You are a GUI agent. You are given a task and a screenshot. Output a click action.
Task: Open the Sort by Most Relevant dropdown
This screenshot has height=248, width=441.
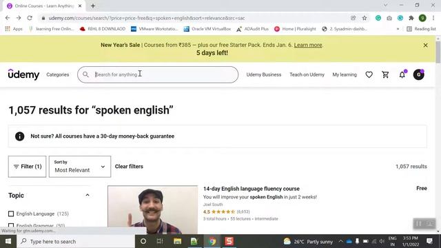80,167
